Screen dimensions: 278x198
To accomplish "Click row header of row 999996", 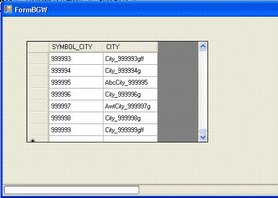I will coord(38,94).
